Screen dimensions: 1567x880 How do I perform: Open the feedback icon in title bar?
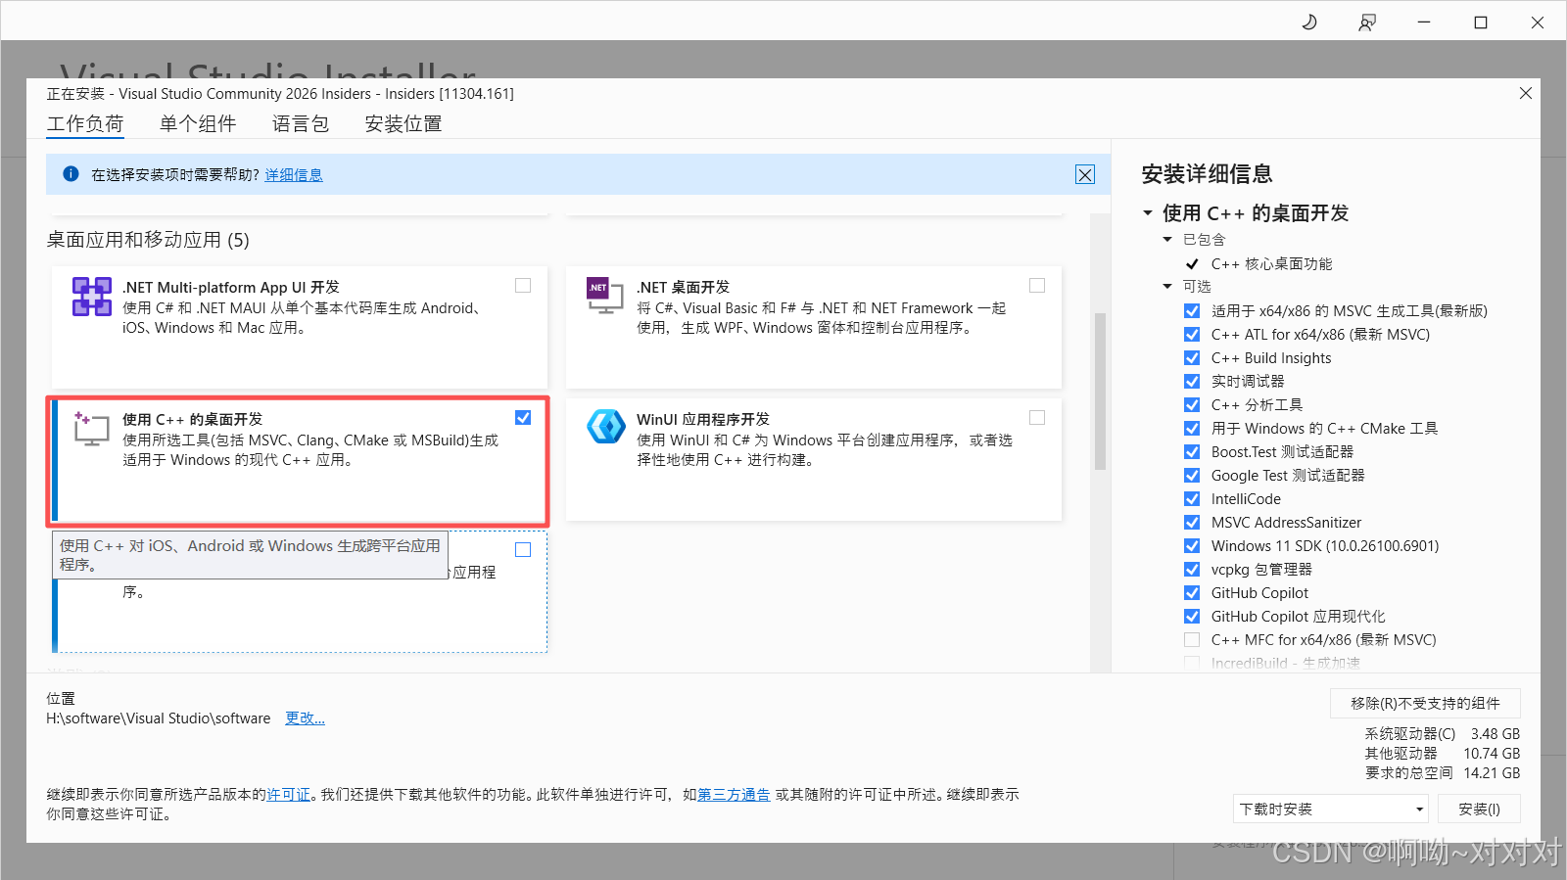[1367, 22]
